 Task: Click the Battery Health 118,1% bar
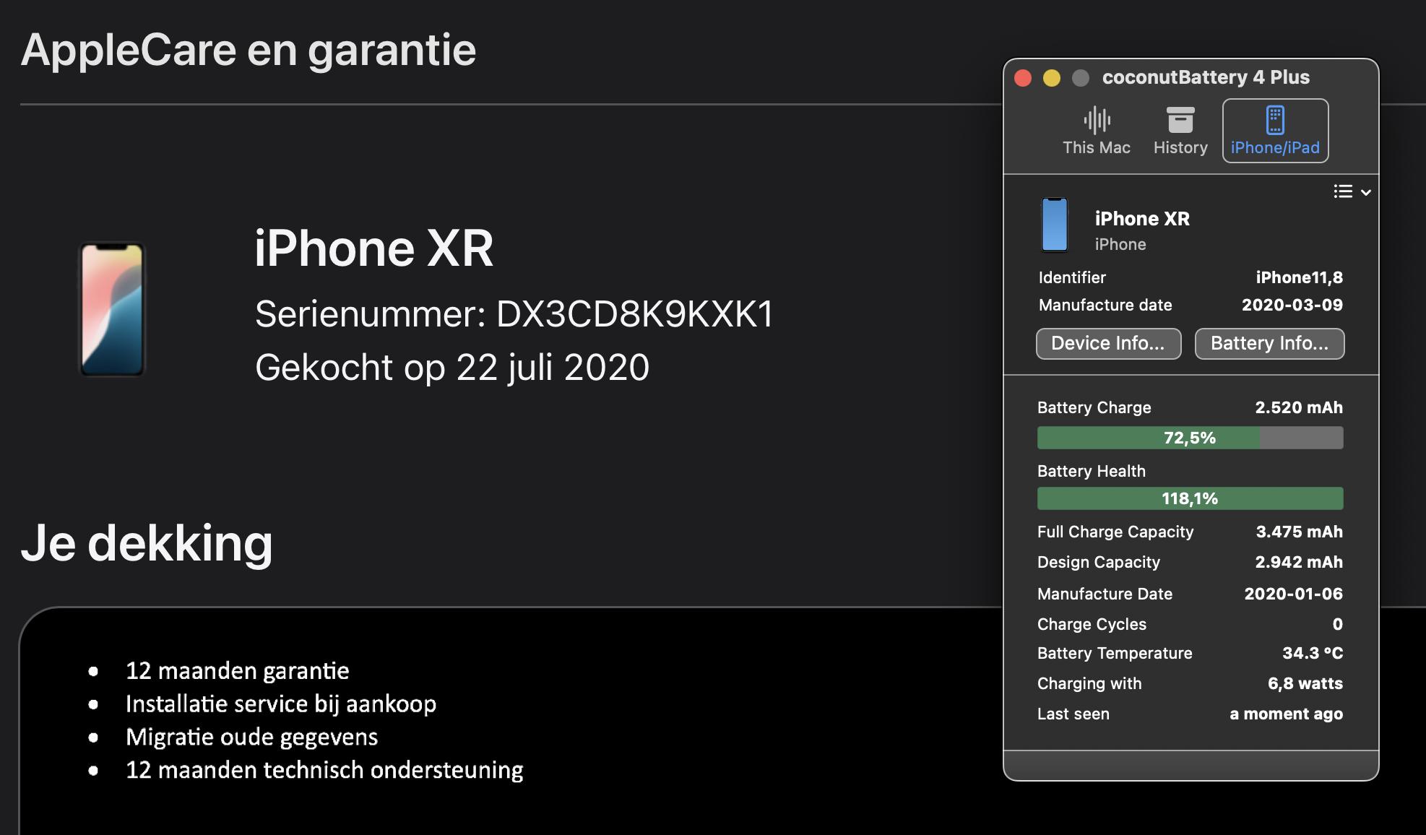pyautogui.click(x=1190, y=498)
